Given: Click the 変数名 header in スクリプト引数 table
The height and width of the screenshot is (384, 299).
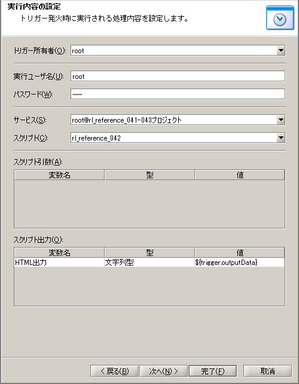Looking at the screenshot, I should [x=59, y=175].
